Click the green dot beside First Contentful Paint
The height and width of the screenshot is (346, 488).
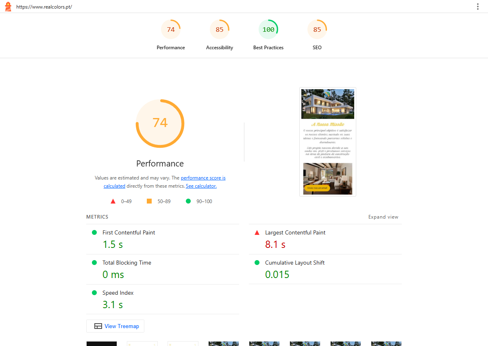(x=94, y=232)
